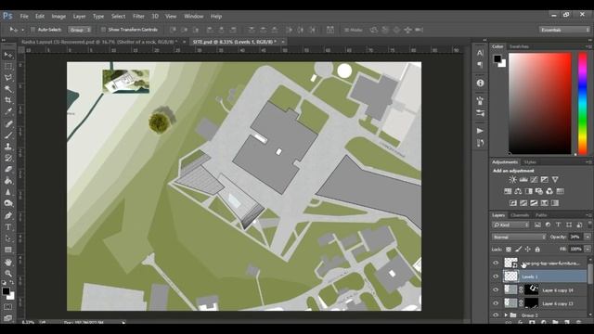
Task: Add a Photo Filter adjustment
Action: pyautogui.click(x=539, y=191)
